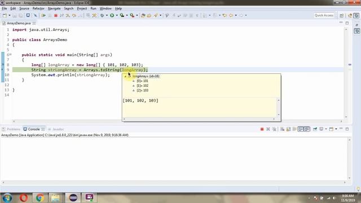Open the Coverage dropdown arrow
Viewport: 361px width, 203px height.
[x=127, y=15]
